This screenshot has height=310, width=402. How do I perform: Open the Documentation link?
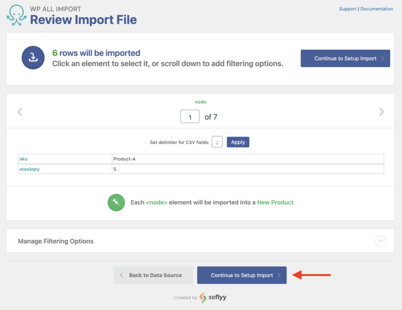376,9
